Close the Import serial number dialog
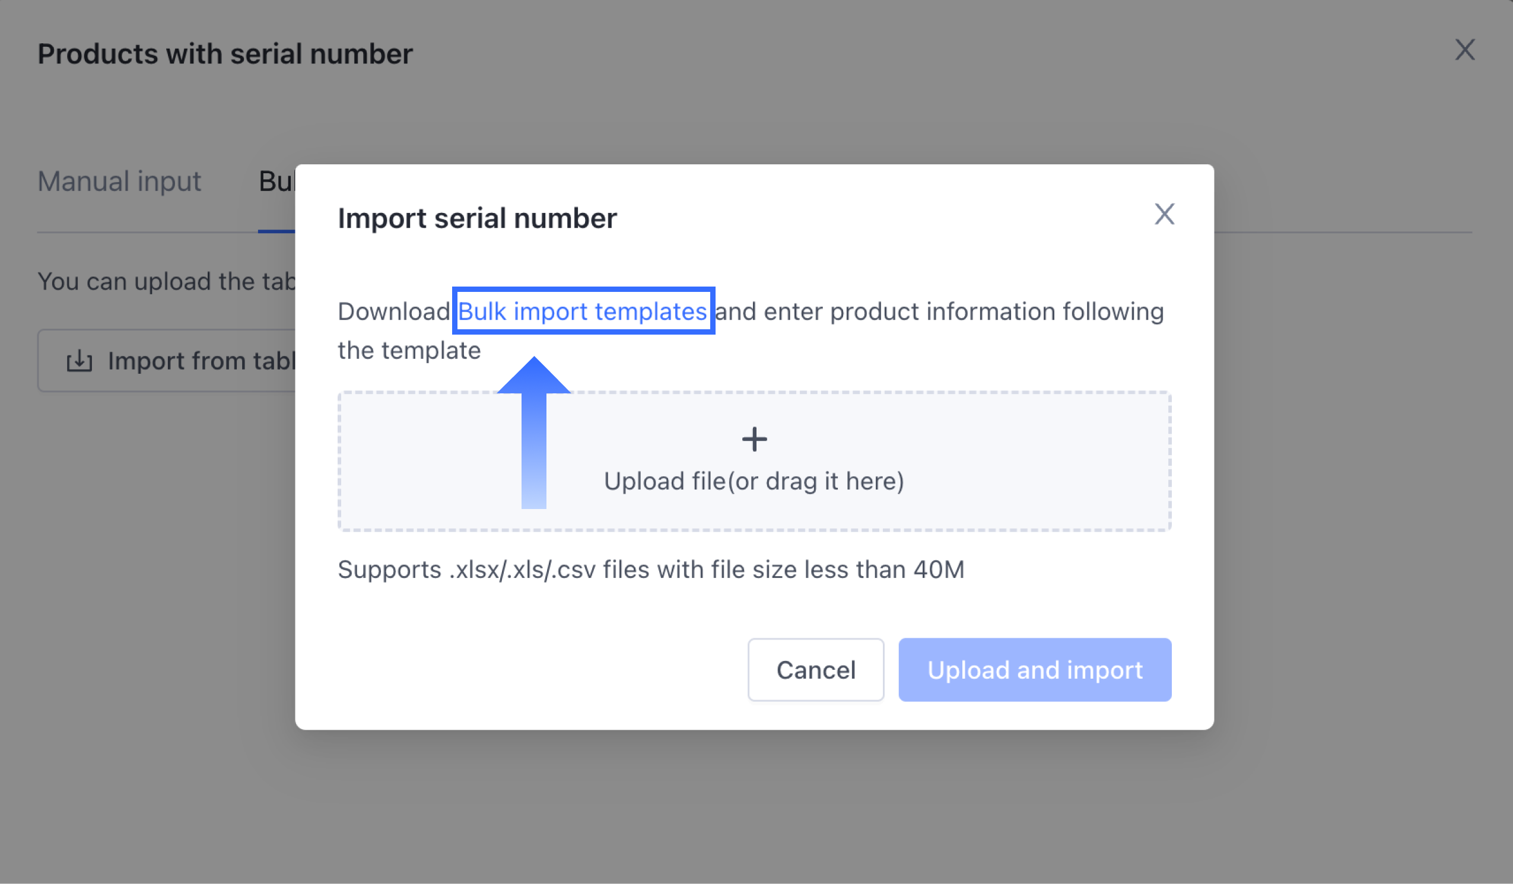This screenshot has width=1513, height=884. tap(1164, 214)
